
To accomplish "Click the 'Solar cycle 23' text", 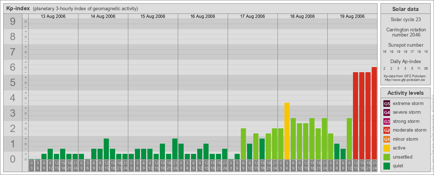I will pos(405,20).
